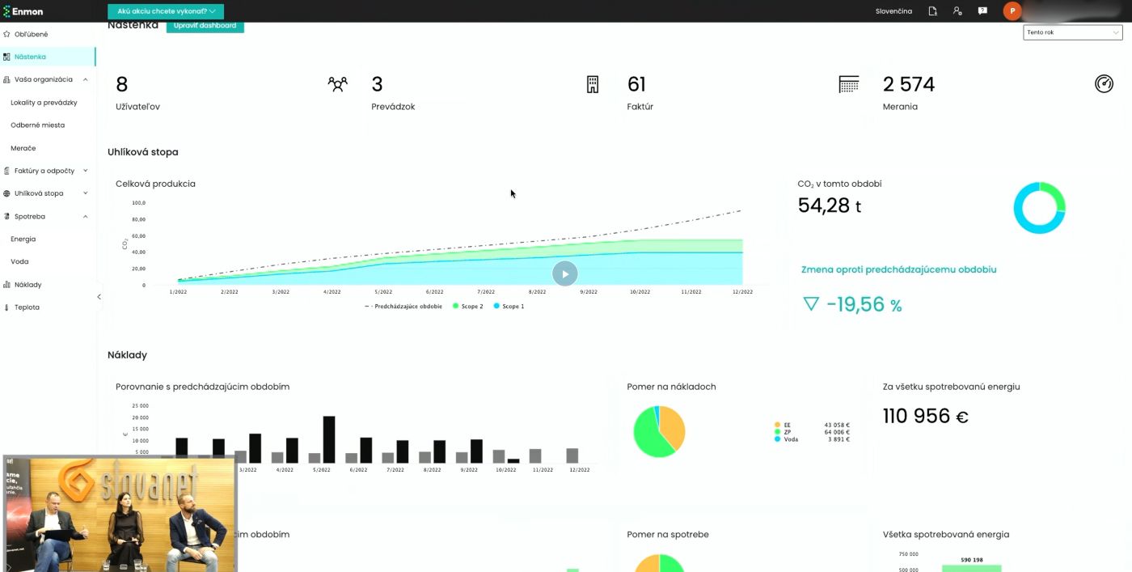Open the 'Tento rok' period dropdown
Screen dimensions: 1132x572
point(1072,32)
